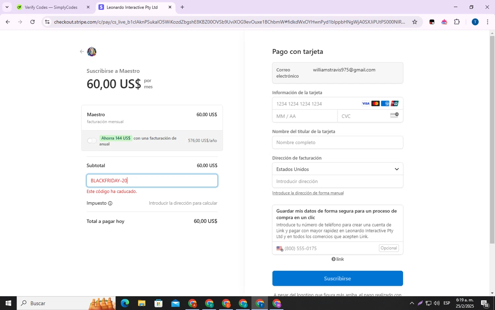Click the 'Este código ha caducado.' error text
This screenshot has height=310, width=495.
(x=112, y=192)
